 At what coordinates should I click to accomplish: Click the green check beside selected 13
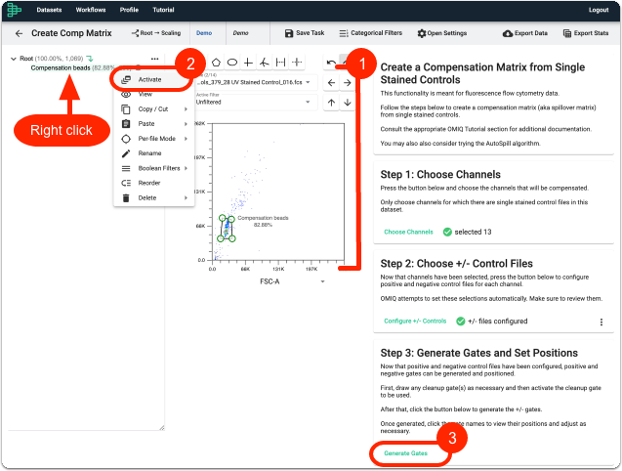tap(447, 232)
